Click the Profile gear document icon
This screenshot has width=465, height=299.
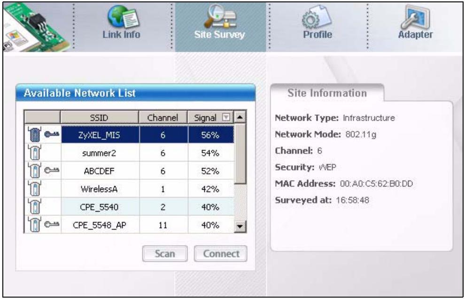[317, 17]
